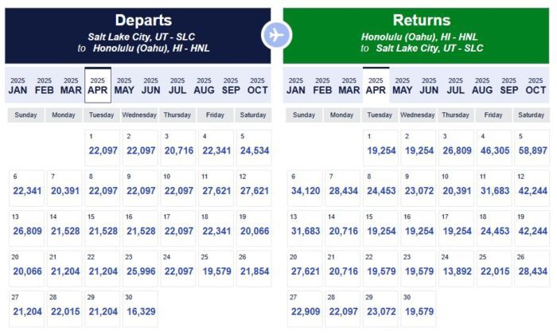Image resolution: width=557 pixels, height=335 pixels.
Task: Choose April 24 return for 13,892 points
Action: pos(456,268)
